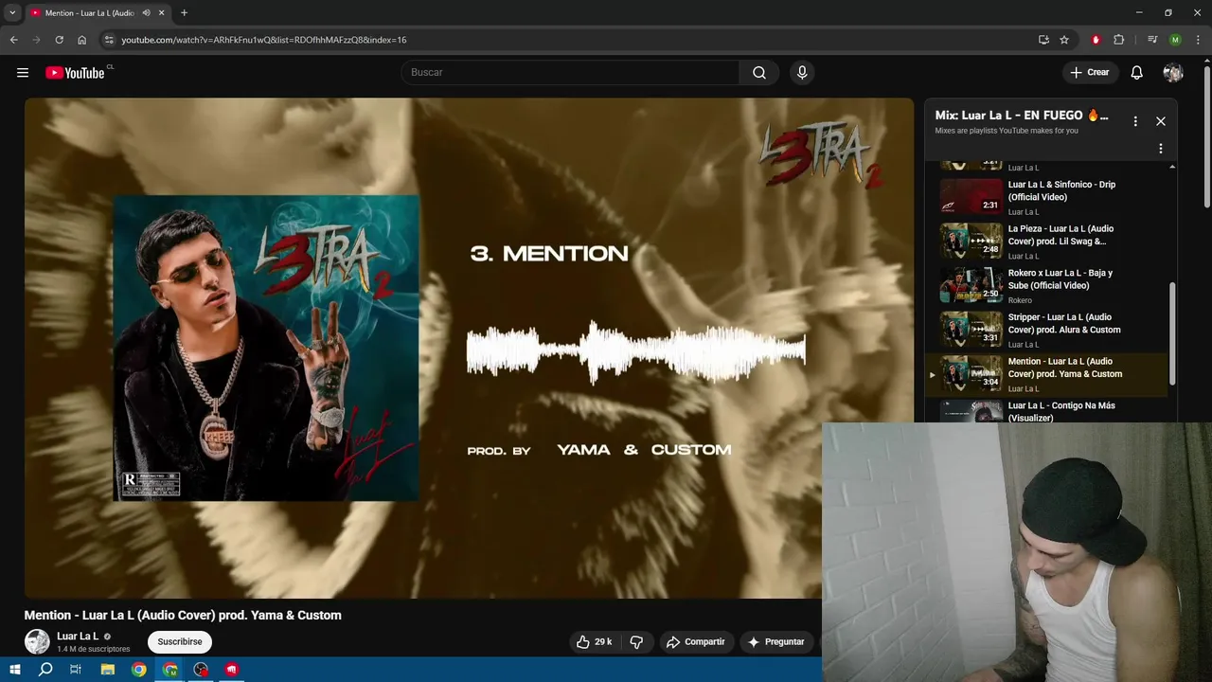Like the video with 29 k
This screenshot has width=1212, height=682.
coord(594,642)
